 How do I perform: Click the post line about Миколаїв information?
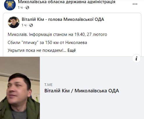57,34
